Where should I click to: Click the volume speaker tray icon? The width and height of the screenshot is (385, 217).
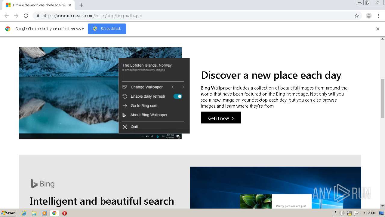342,213
